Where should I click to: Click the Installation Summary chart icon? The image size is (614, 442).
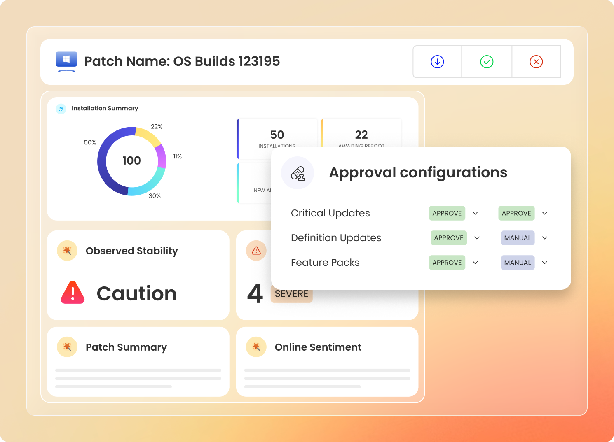61,109
